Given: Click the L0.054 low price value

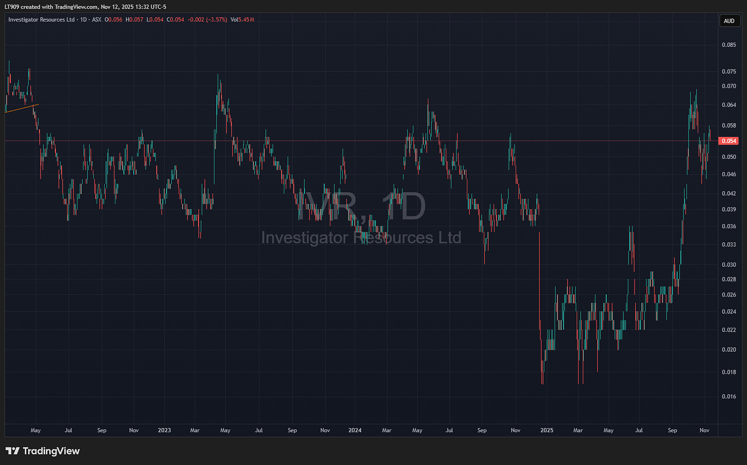Looking at the screenshot, I should point(155,19).
